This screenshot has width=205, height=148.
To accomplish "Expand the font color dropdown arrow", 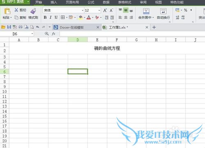I will click(93, 18).
